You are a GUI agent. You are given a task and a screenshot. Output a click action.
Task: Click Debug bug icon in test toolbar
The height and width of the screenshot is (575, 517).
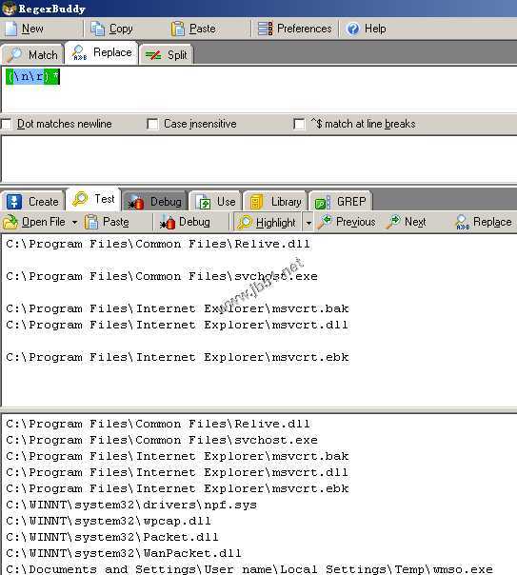(x=168, y=222)
